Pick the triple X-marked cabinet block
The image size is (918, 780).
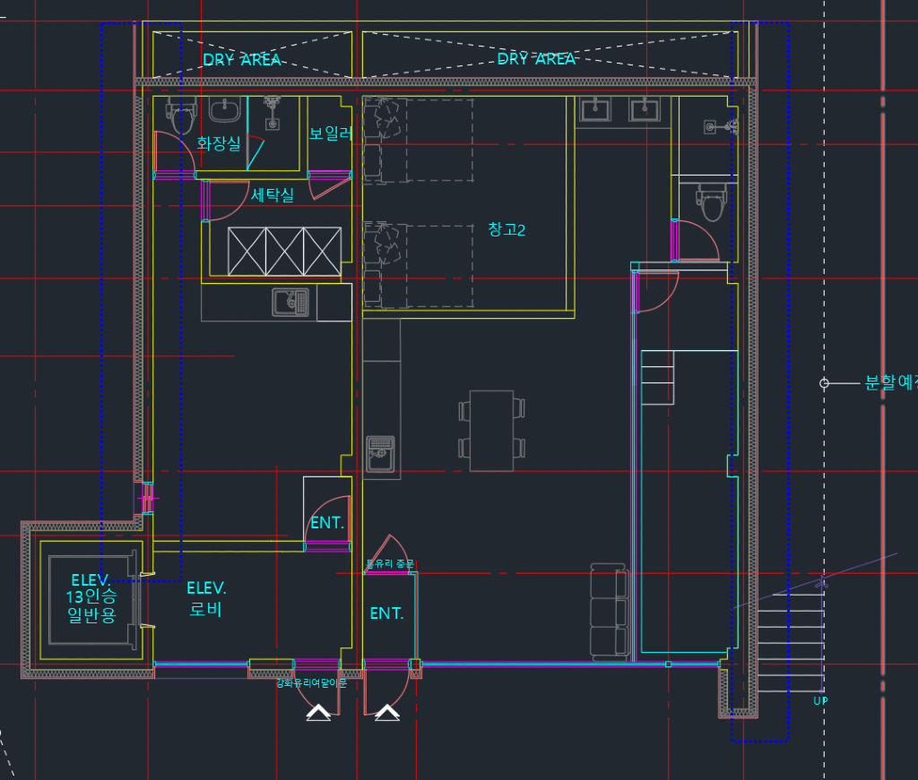pos(284,253)
